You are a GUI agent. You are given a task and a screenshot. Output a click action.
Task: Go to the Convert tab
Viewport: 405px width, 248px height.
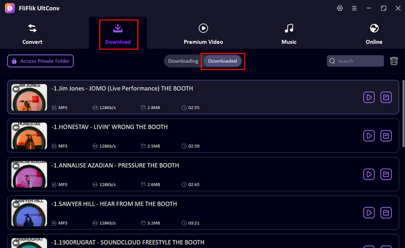pyautogui.click(x=33, y=34)
